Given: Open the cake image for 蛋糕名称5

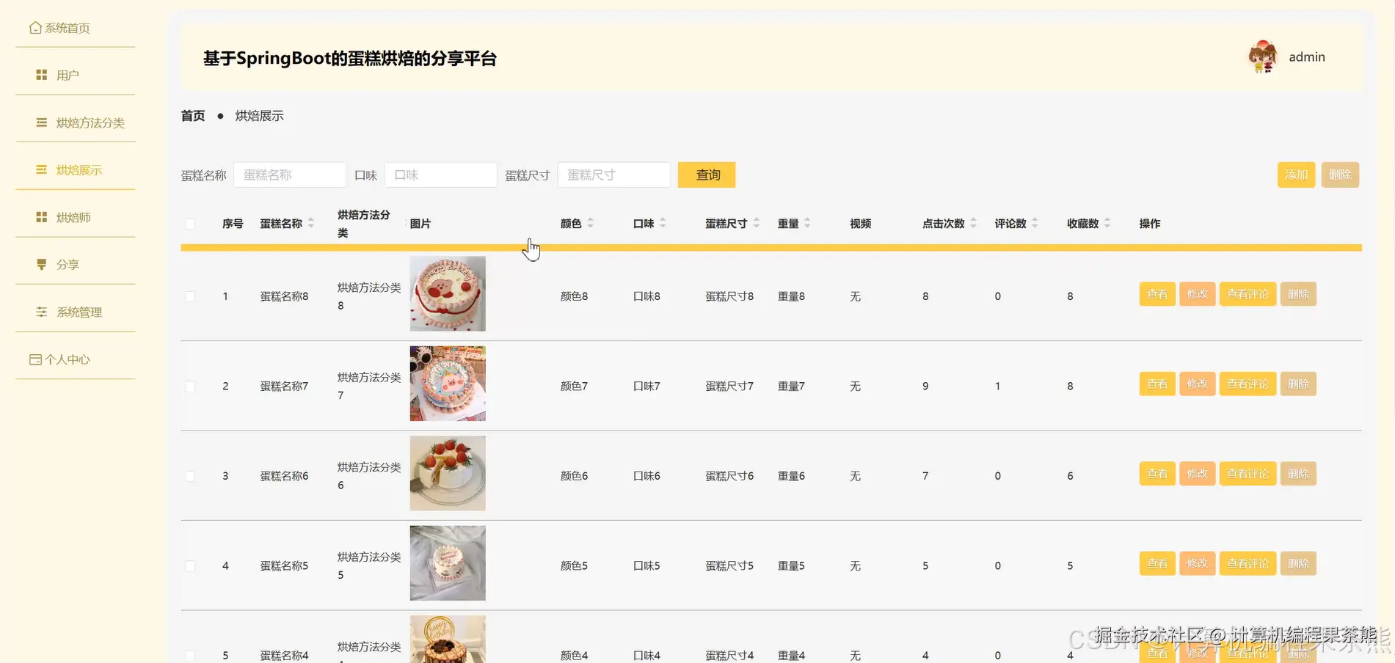Looking at the screenshot, I should click(x=448, y=563).
